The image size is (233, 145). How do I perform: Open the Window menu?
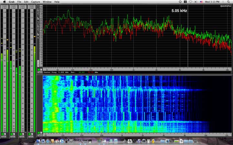[x=47, y=2]
